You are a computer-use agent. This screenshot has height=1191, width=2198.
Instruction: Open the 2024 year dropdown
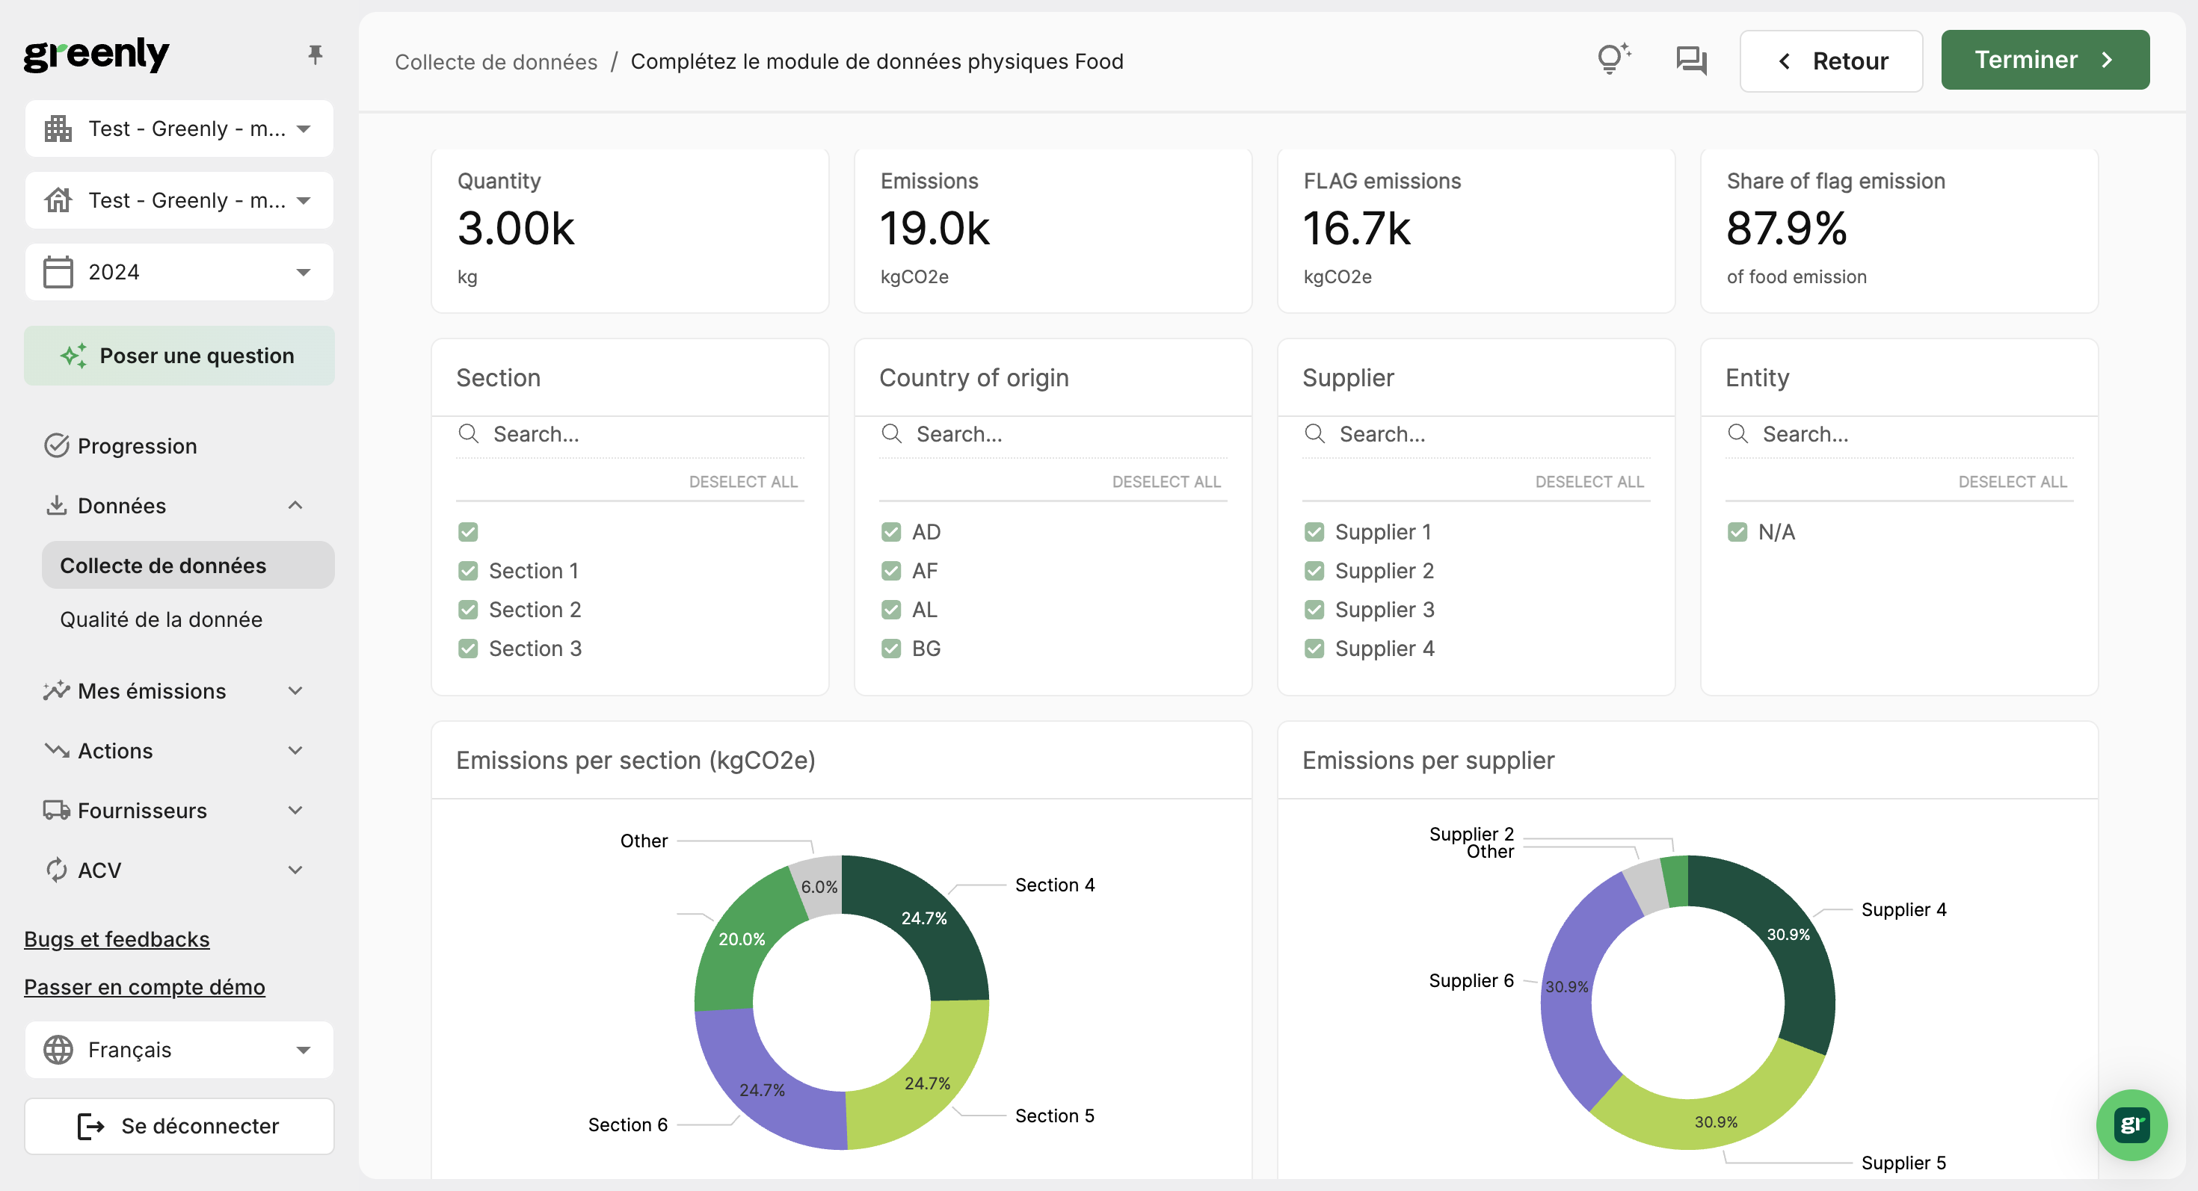click(179, 272)
